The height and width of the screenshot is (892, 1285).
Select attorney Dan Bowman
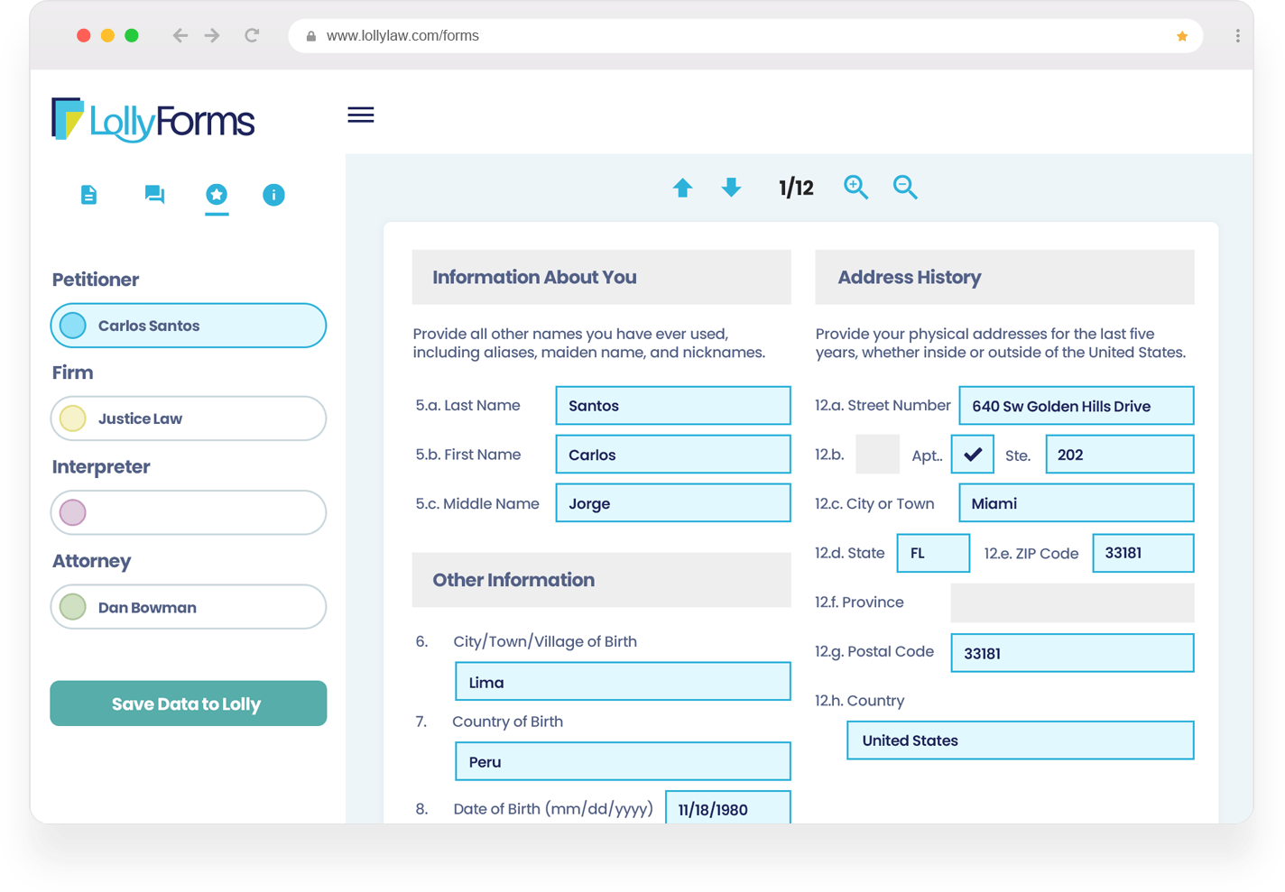point(189,607)
